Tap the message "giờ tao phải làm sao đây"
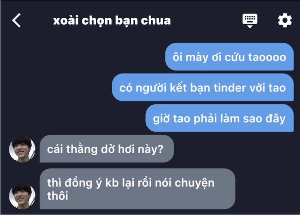Image resolution: width=300 pixels, height=215 pixels. 220,118
